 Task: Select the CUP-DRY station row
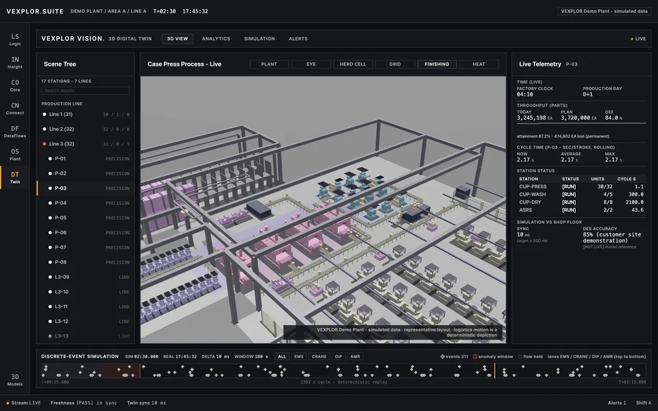pos(581,202)
